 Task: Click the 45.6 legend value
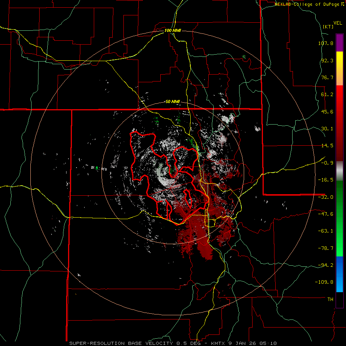[x=327, y=111]
